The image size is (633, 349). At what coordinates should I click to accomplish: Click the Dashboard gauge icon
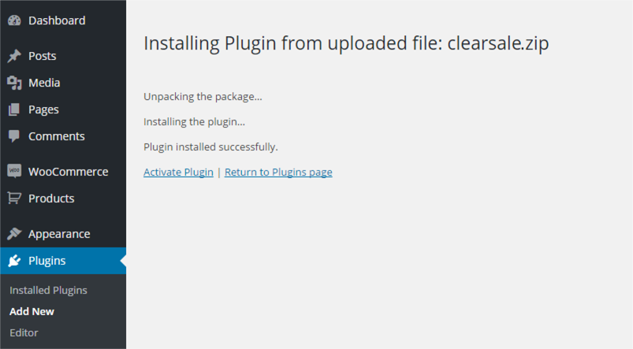(x=13, y=20)
